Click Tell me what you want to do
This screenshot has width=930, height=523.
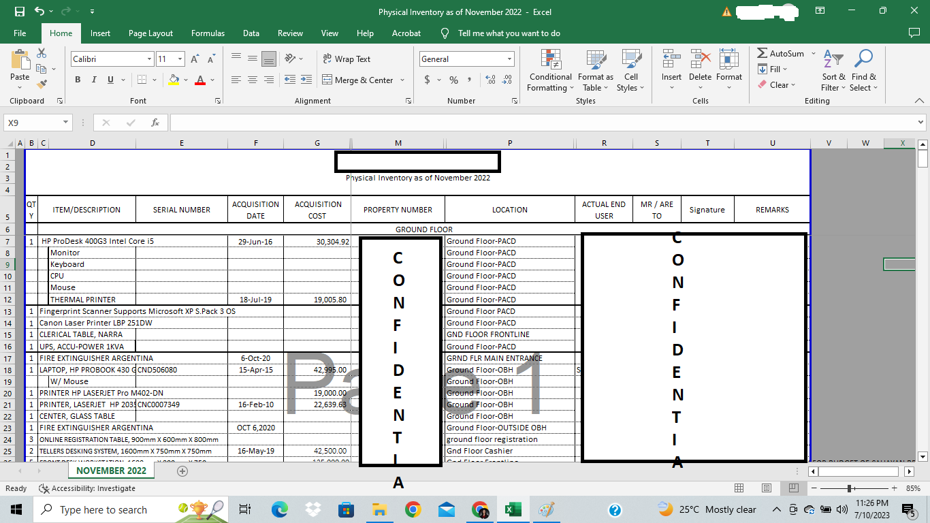[509, 33]
